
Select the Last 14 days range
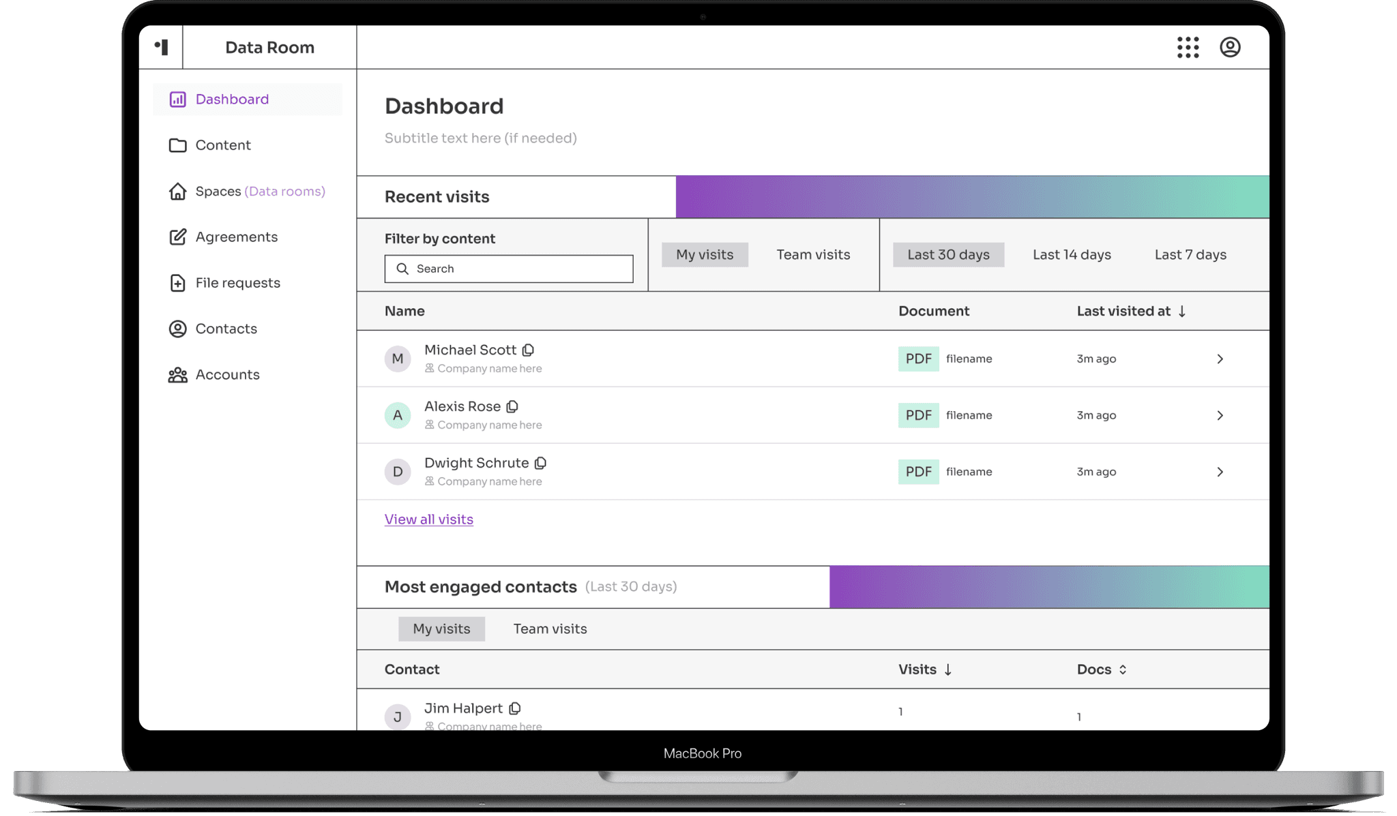(1072, 255)
